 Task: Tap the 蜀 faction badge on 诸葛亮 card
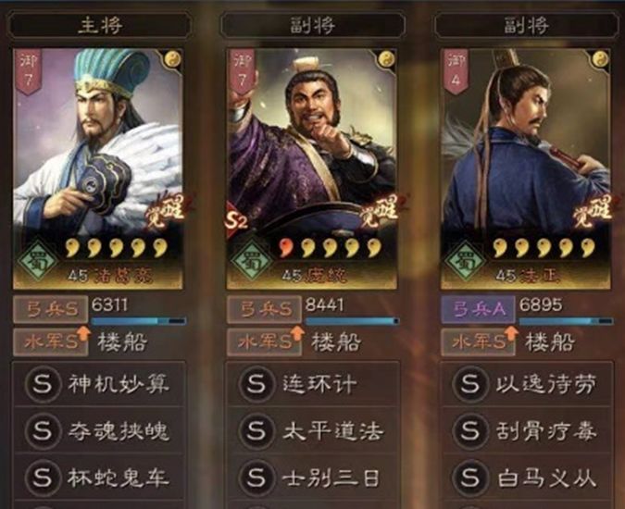coord(37,261)
